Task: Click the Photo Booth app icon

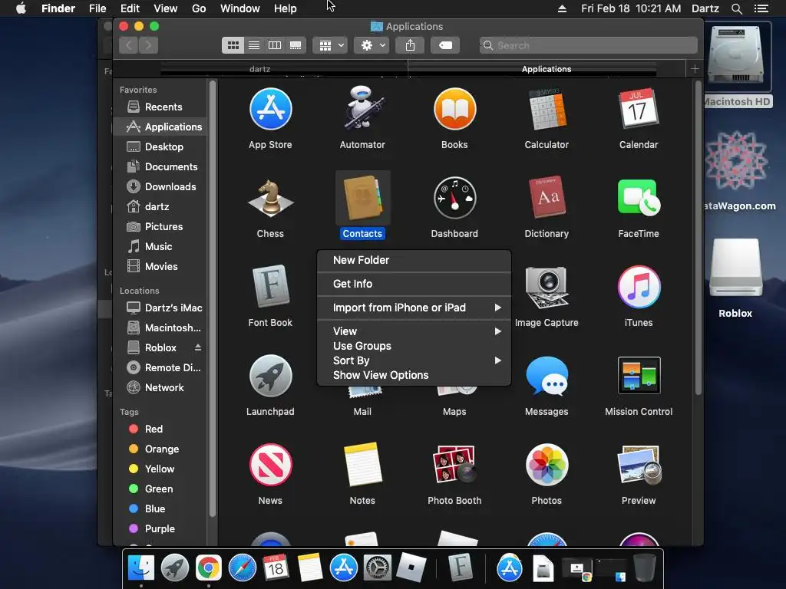Action: (x=454, y=465)
